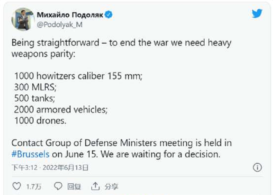Open the Михайло Подоляк display name
Viewport: 273px width, 195px height.
(x=70, y=15)
